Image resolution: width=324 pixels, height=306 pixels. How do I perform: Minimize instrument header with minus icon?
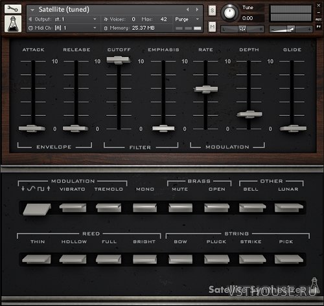click(x=319, y=12)
